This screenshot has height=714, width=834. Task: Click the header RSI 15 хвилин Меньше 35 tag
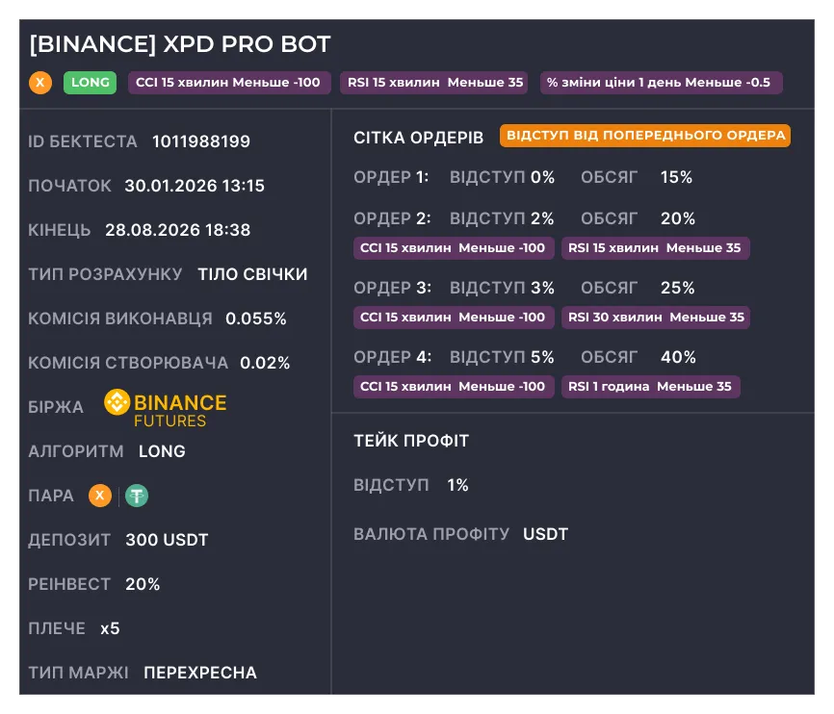(434, 83)
